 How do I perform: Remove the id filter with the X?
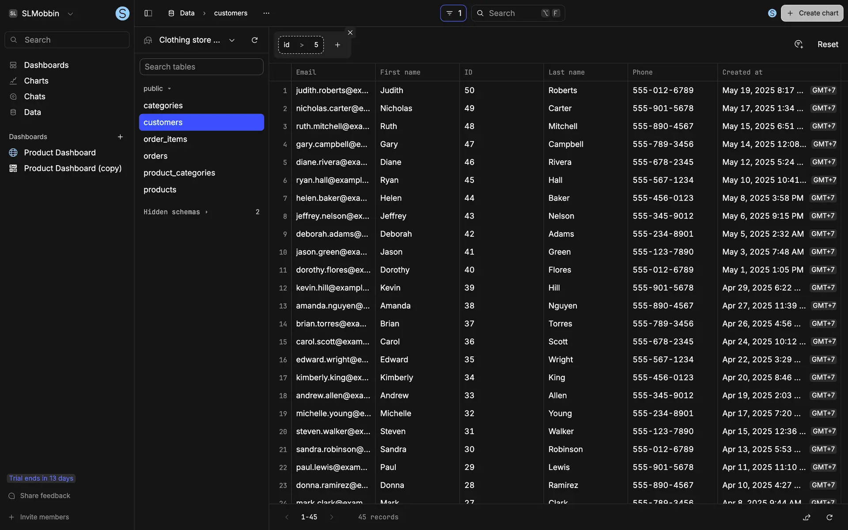tap(350, 33)
